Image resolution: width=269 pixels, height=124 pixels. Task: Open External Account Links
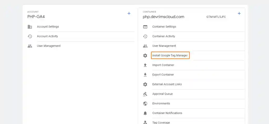pyautogui.click(x=167, y=84)
